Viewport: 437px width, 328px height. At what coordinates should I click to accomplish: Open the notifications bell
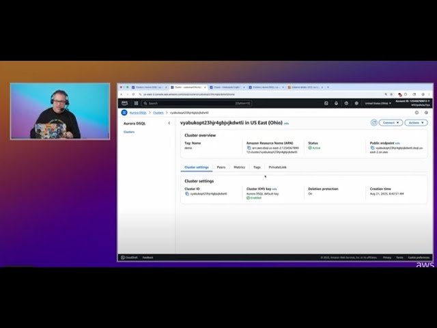click(x=336, y=103)
